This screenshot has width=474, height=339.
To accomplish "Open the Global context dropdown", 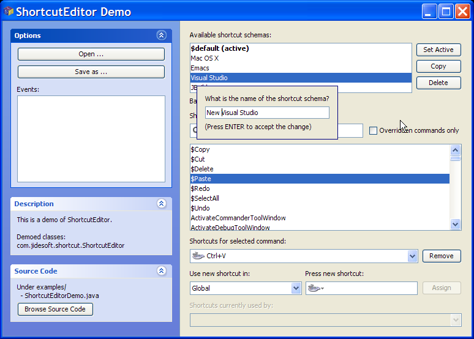I will (296, 288).
